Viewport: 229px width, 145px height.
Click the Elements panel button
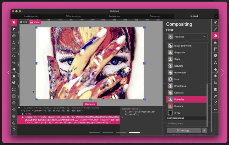pyautogui.click(x=90, y=104)
